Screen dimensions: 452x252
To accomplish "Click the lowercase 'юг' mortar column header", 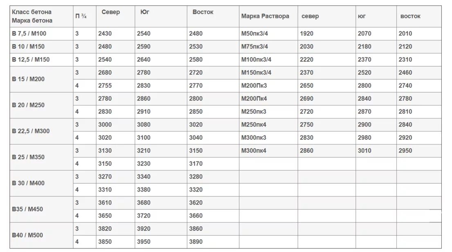I will coord(376,16).
